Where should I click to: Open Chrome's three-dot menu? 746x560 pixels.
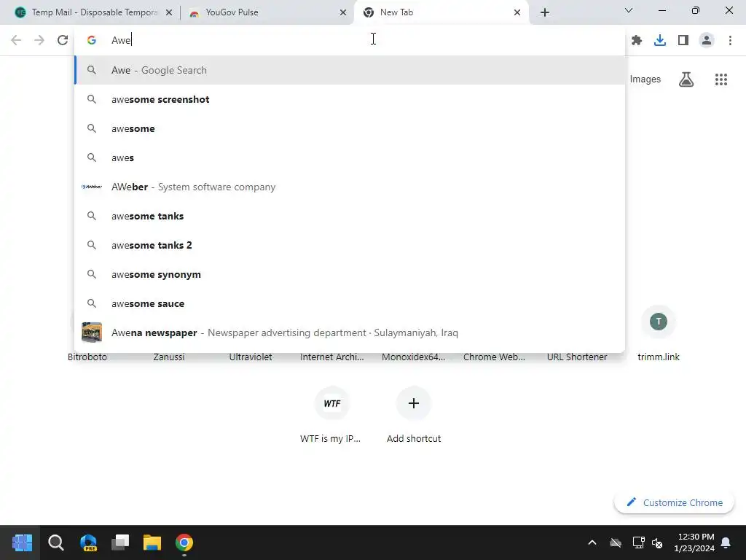(730, 41)
